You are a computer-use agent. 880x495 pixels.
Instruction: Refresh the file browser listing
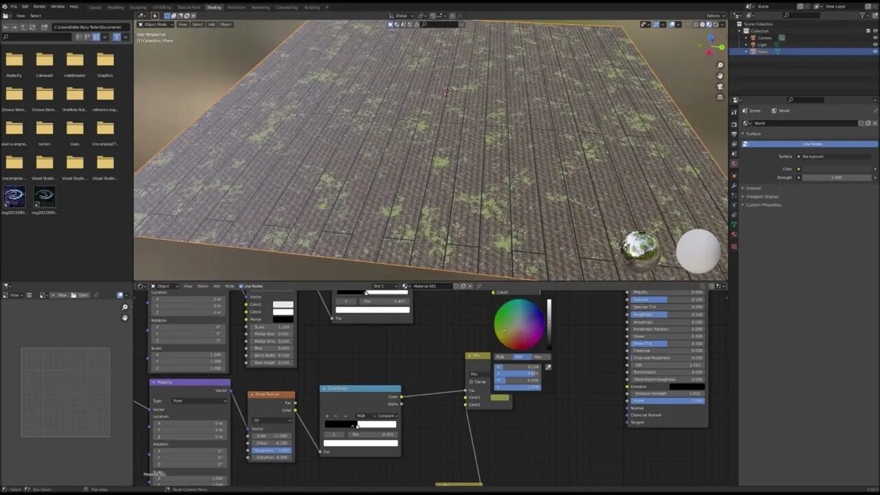[32, 27]
